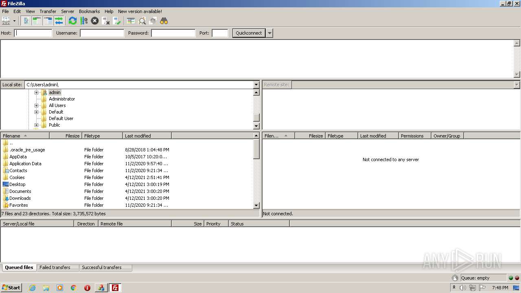Sort local files by Filesize column
This screenshot has height=293, width=521.
point(66,136)
